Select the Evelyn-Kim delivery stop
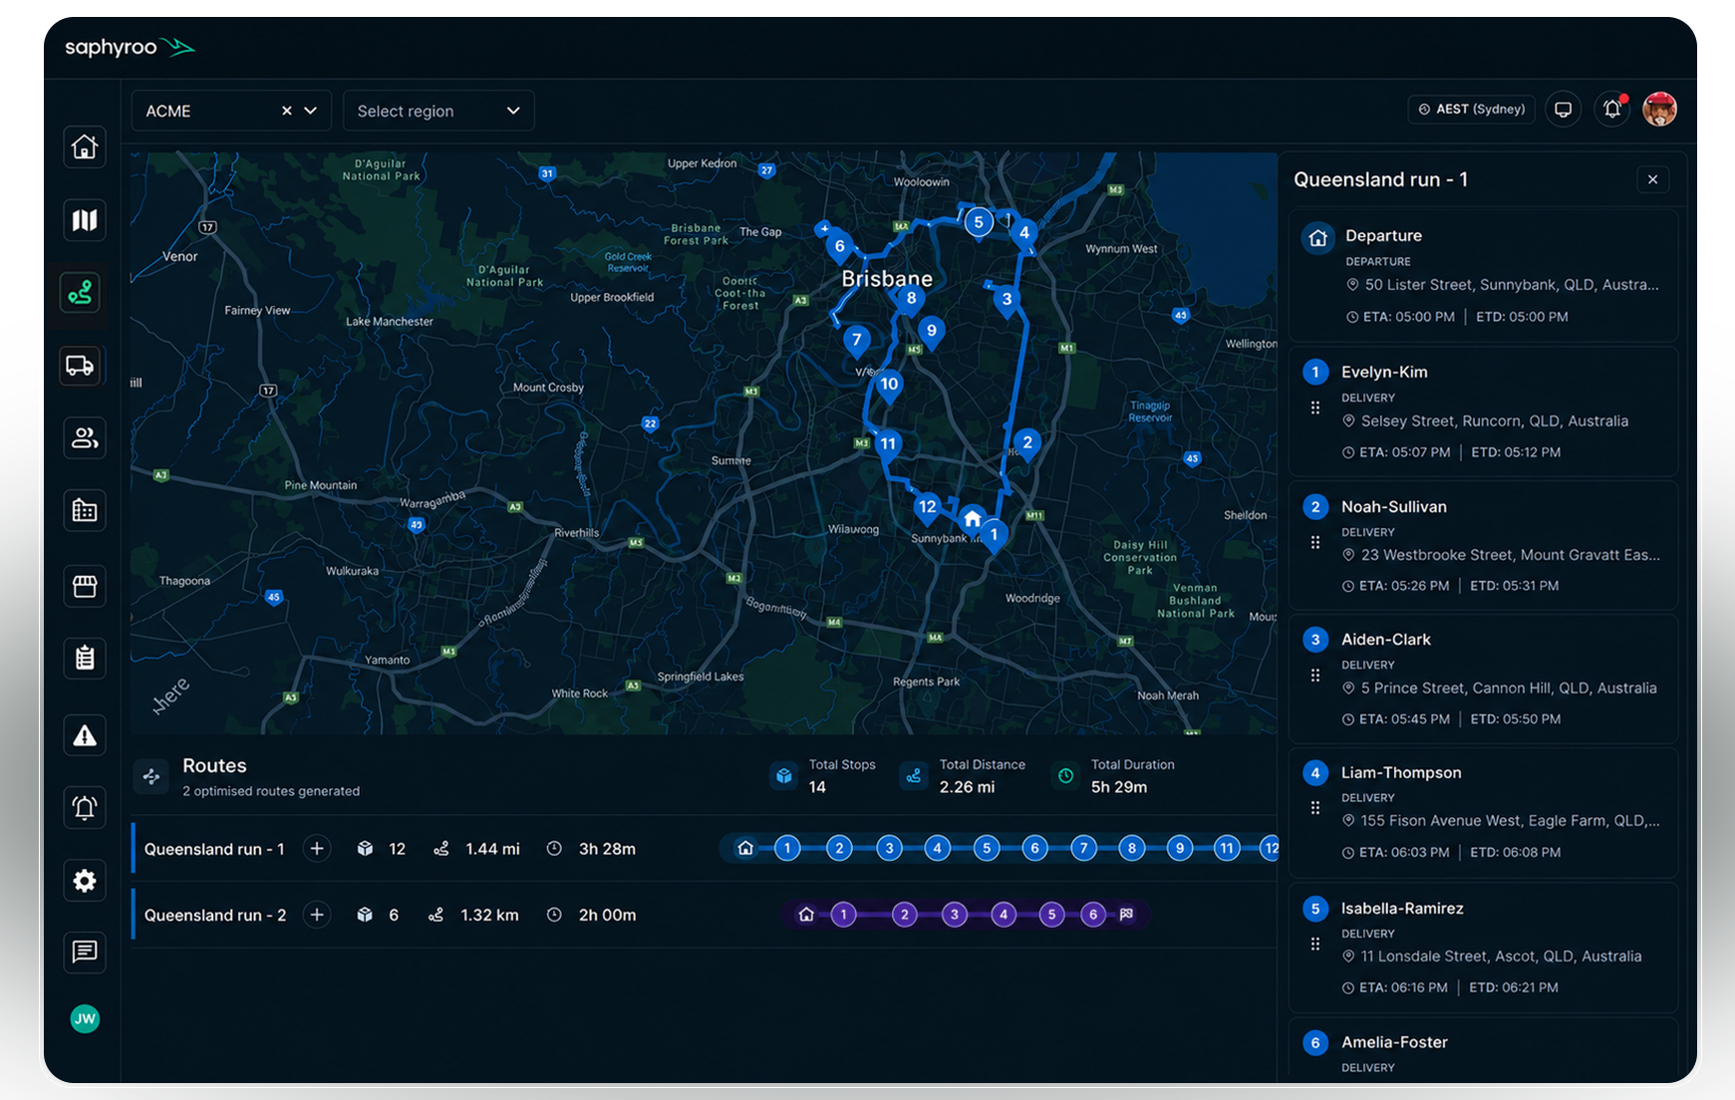1735x1100 pixels. coord(1483,412)
